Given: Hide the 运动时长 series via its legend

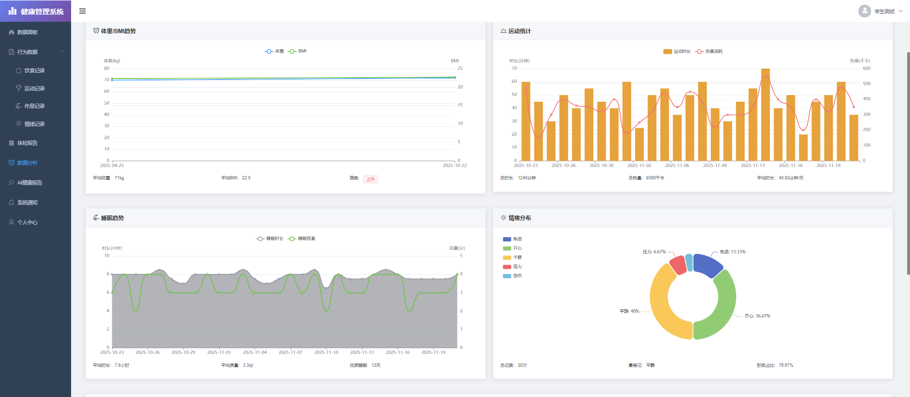Looking at the screenshot, I should [677, 51].
